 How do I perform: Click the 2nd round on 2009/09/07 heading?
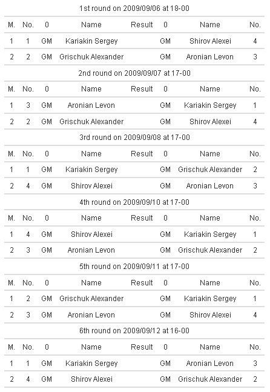[134, 73]
